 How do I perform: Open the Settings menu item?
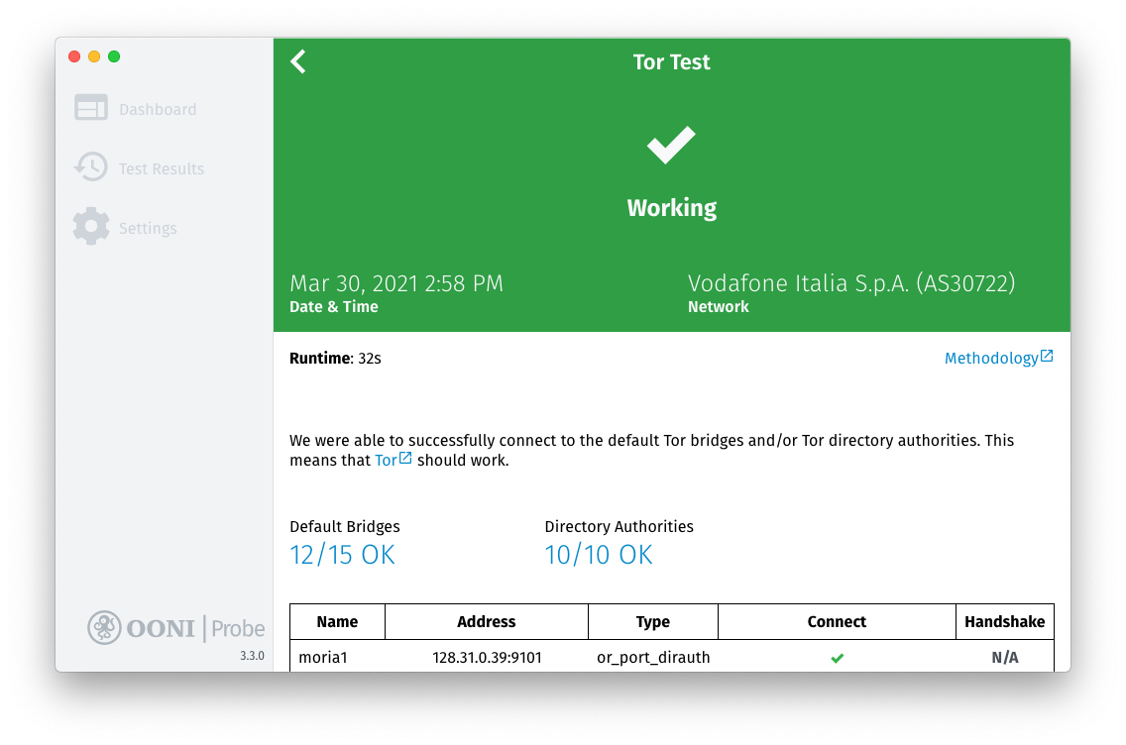pos(148,229)
